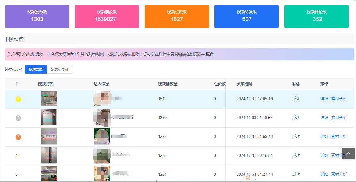
Task: Open 素材分析 for the 1272-play video
Action: (x=339, y=137)
